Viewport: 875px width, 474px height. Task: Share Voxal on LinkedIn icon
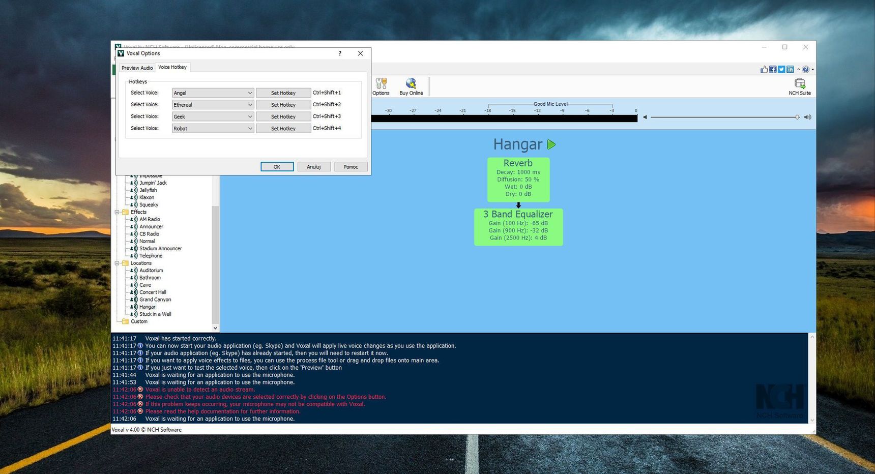click(x=790, y=69)
